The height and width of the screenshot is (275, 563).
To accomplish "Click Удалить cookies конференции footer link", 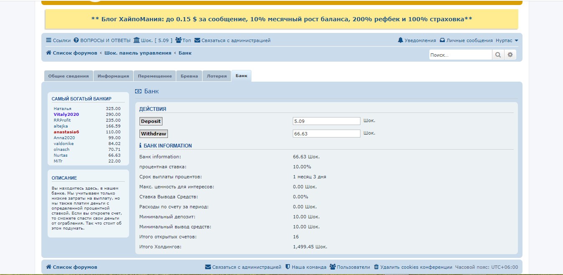I will coord(413,267).
